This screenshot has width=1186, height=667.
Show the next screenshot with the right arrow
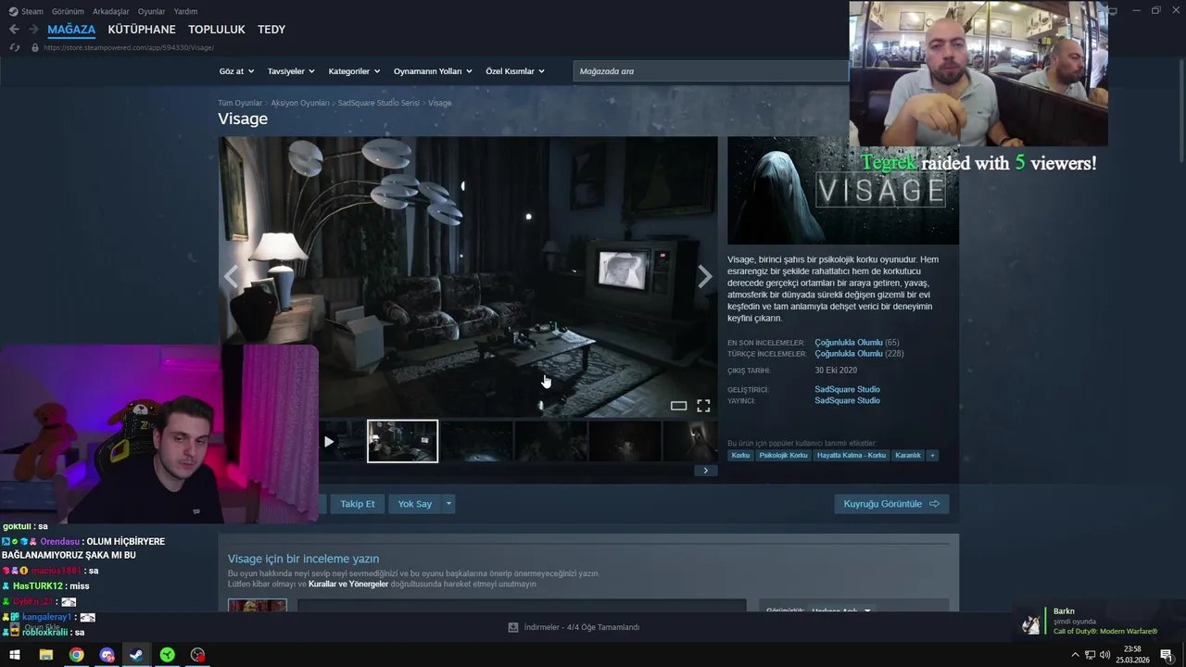[x=705, y=276]
